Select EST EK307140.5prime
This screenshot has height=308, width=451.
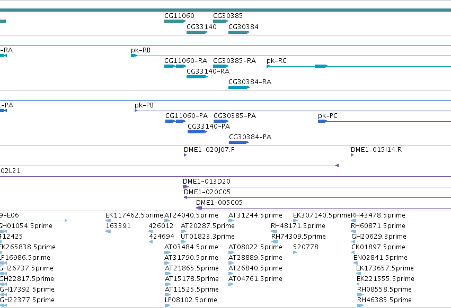(295, 221)
